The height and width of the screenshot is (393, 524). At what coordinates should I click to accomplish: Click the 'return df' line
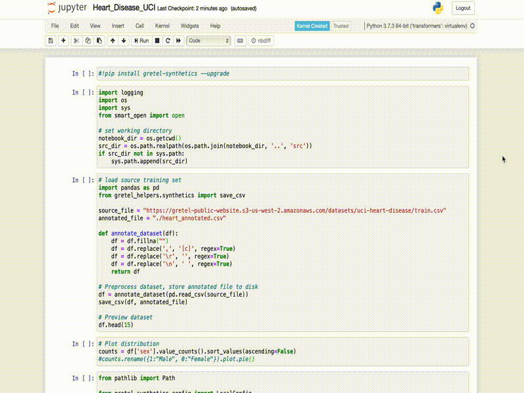coord(125,272)
